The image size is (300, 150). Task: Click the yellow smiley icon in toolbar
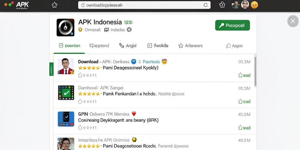pos(254,5)
